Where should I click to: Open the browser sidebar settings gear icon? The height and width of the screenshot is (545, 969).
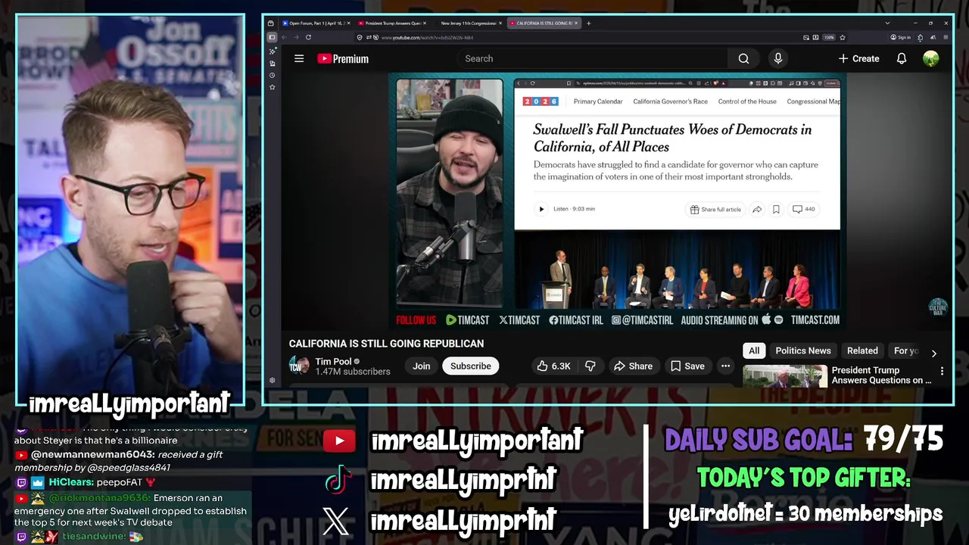coord(273,380)
